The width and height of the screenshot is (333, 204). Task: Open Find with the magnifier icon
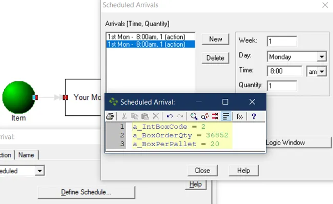(x=194, y=116)
